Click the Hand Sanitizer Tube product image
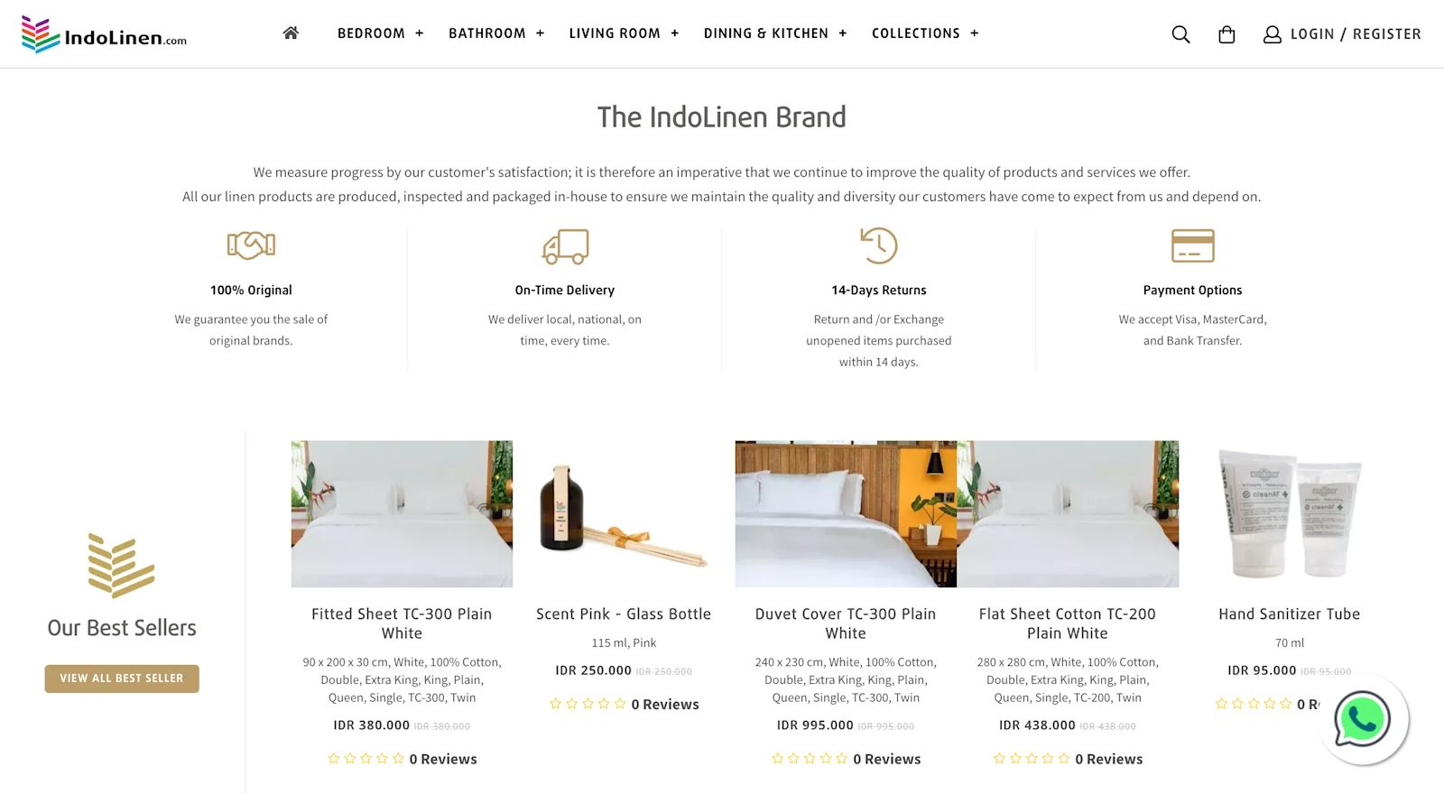 click(x=1289, y=513)
